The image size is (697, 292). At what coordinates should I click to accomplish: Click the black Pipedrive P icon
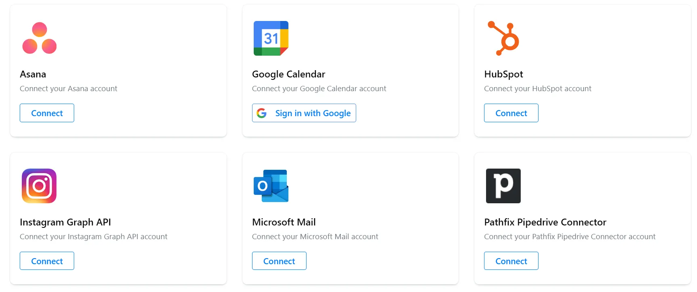(503, 186)
